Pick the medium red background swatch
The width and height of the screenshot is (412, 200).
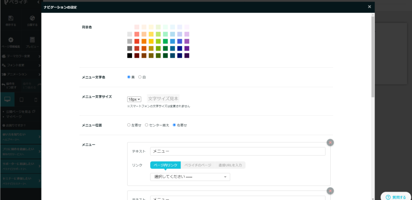pos(137,41)
